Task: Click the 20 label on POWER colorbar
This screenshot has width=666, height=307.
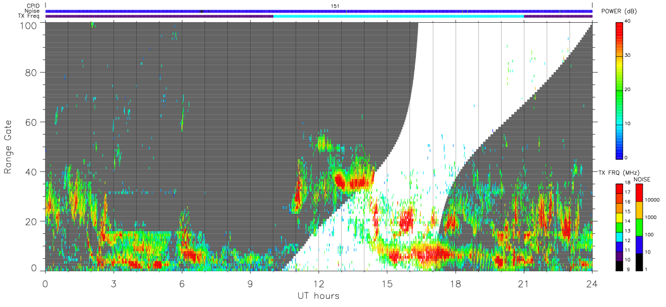Action: tap(628, 89)
